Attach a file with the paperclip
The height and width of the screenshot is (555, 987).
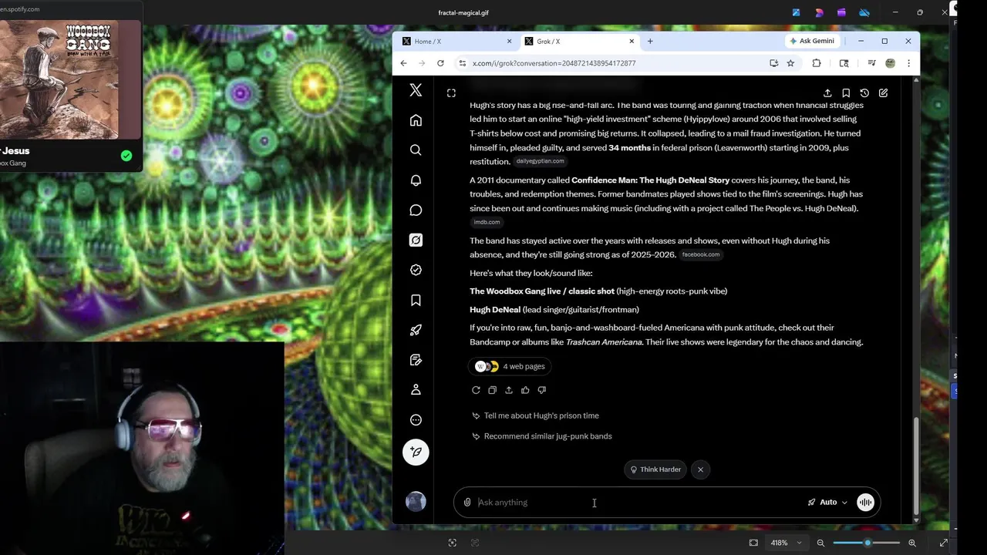point(467,503)
